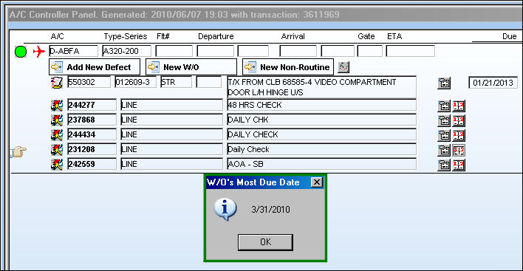The image size is (523, 271).
Task: Click task card icon for 48 HRS CHECK
Action: (459, 106)
